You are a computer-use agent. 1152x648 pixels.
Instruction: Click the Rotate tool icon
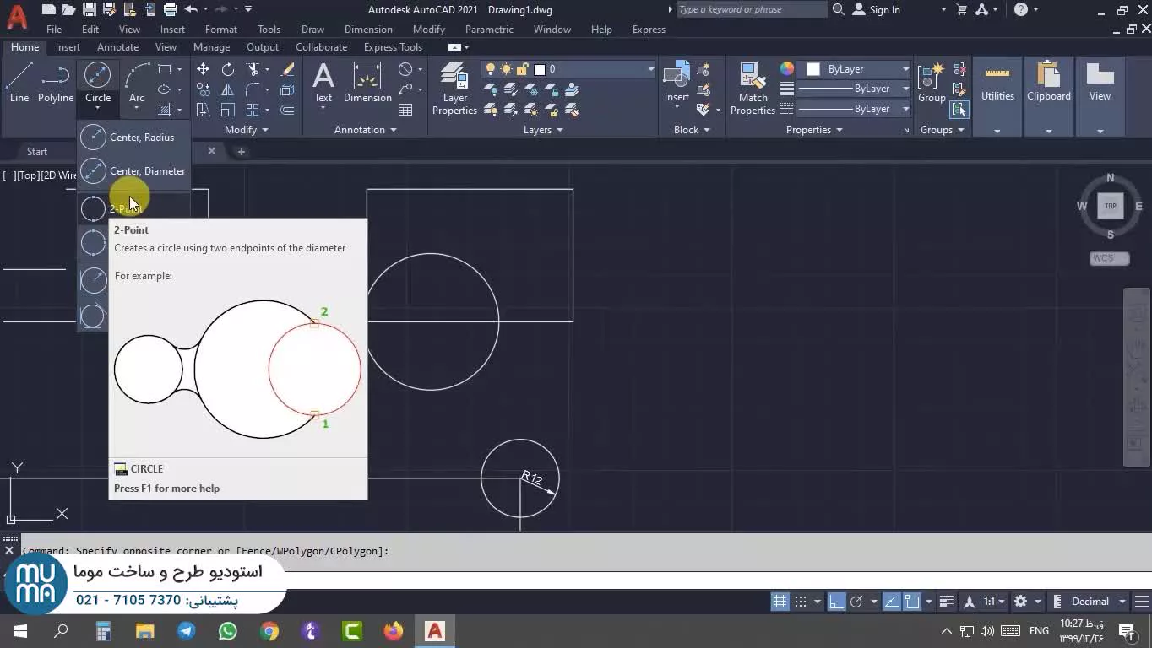[228, 69]
